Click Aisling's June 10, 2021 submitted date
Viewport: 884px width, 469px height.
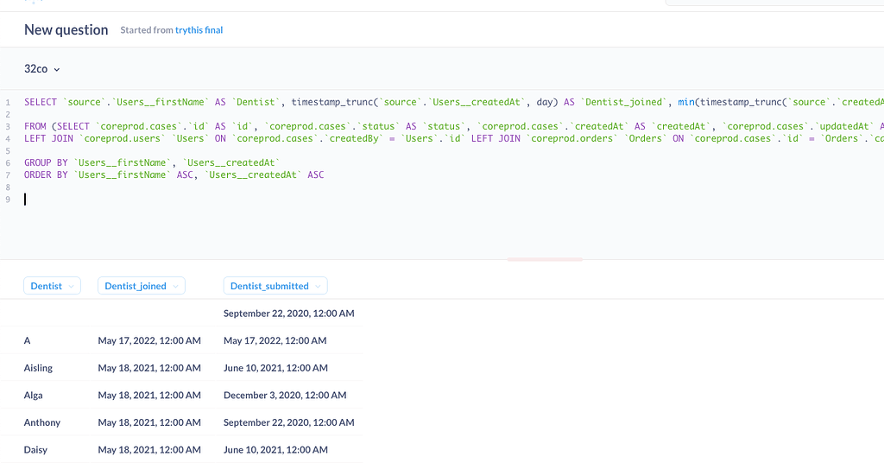click(275, 368)
